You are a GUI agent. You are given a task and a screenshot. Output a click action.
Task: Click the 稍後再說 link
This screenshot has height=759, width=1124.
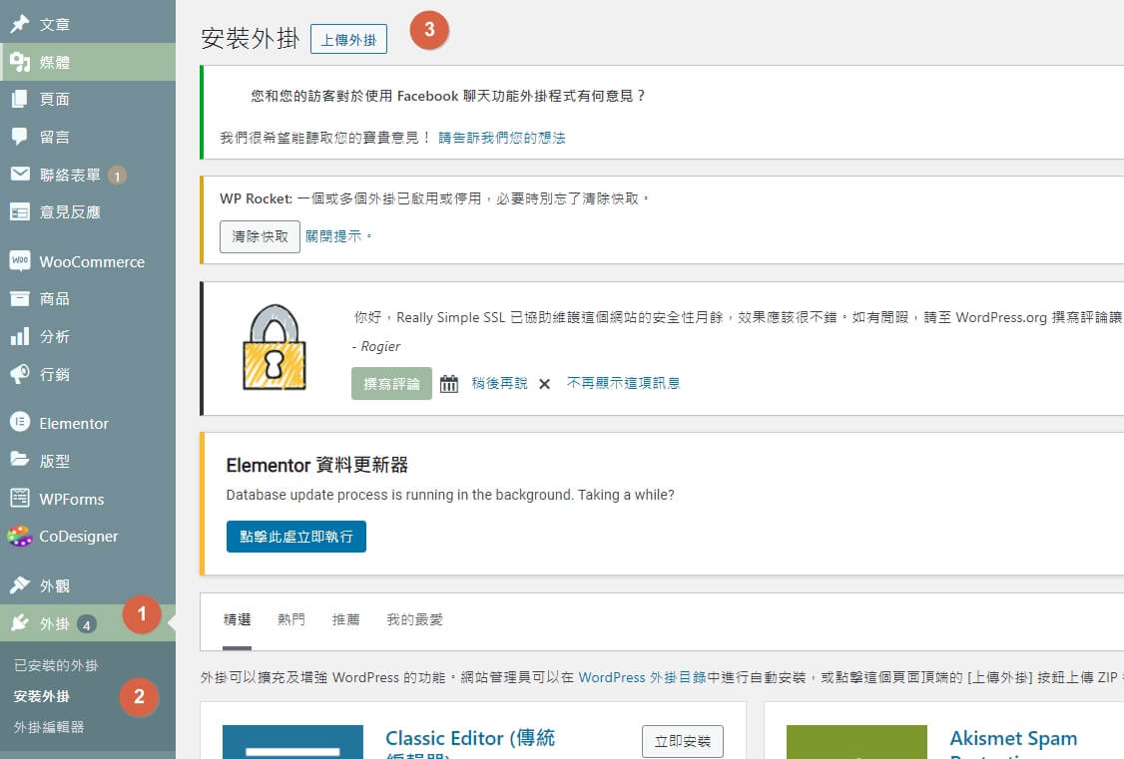[500, 383]
